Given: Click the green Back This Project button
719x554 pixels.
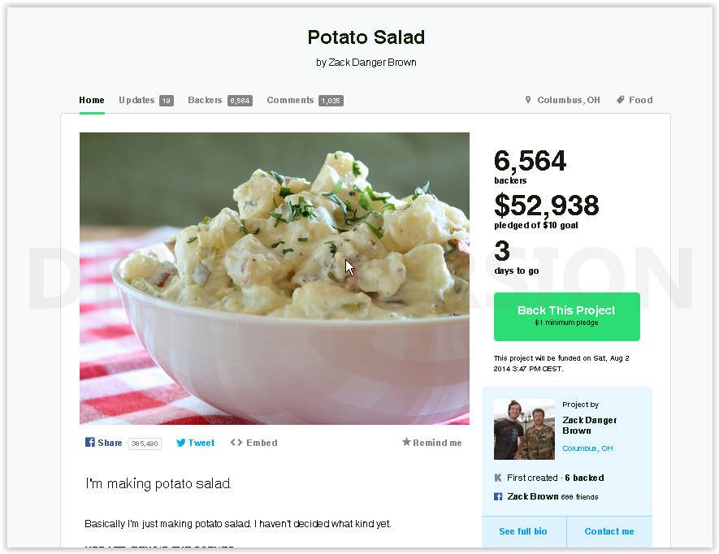Looking at the screenshot, I should pyautogui.click(x=567, y=317).
